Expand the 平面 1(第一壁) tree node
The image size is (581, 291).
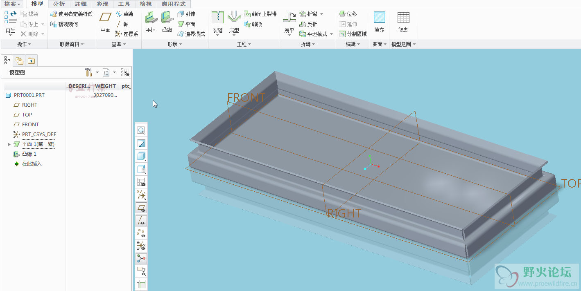click(9, 144)
